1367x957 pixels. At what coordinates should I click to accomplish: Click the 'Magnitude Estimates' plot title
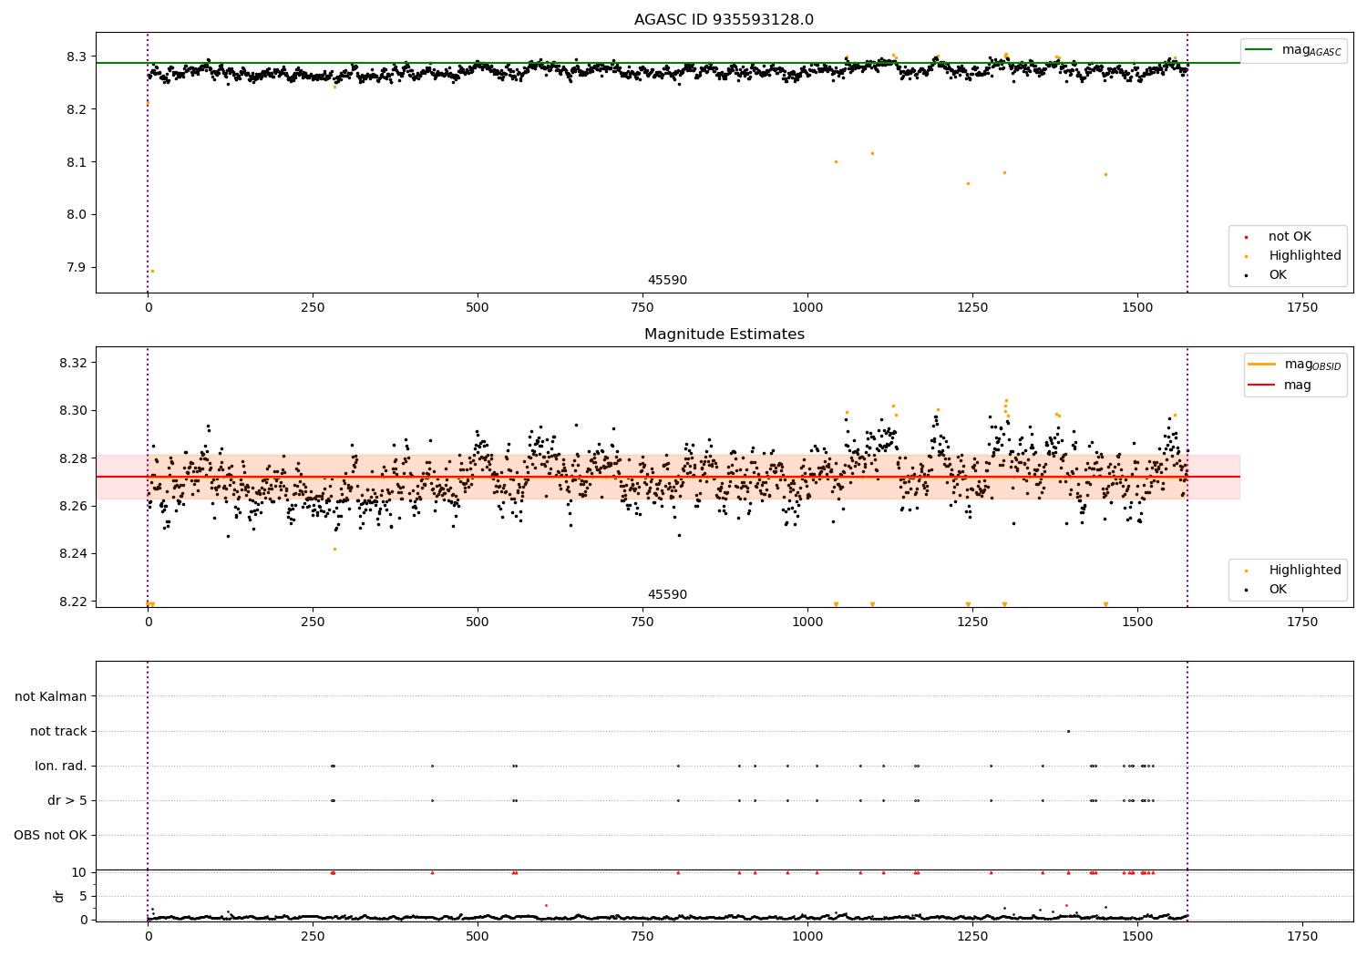724,334
